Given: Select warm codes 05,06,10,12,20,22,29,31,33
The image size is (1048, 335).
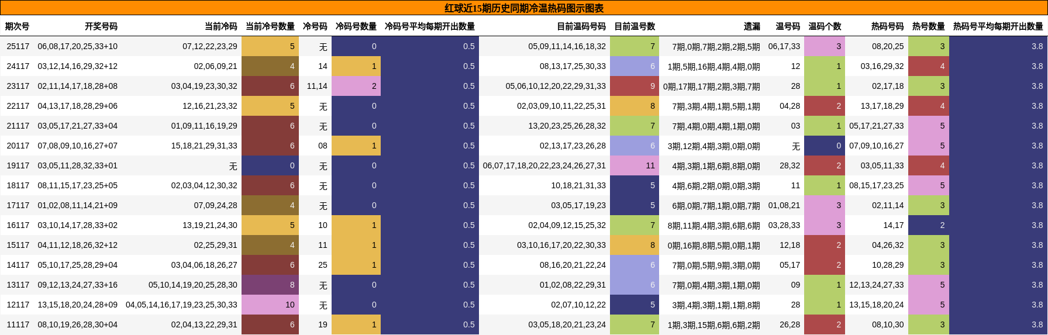Looking at the screenshot, I should tap(556, 86).
